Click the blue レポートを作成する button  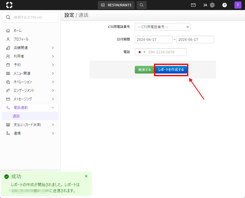pos(171,70)
